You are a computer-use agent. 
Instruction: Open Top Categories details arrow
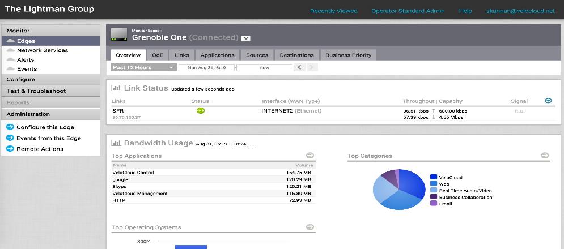[x=545, y=155]
